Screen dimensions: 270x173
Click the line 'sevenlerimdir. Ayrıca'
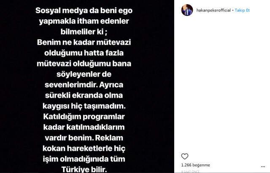[x=84, y=85]
